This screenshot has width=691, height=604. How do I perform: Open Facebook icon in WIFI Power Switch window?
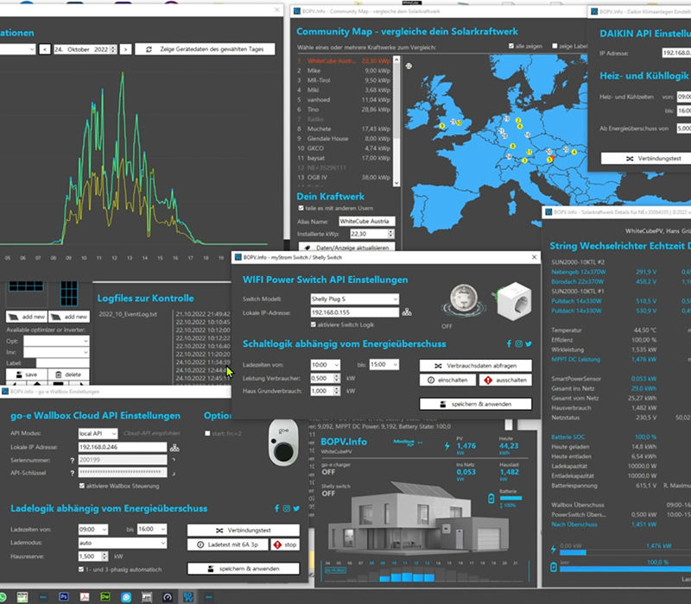[x=509, y=343]
